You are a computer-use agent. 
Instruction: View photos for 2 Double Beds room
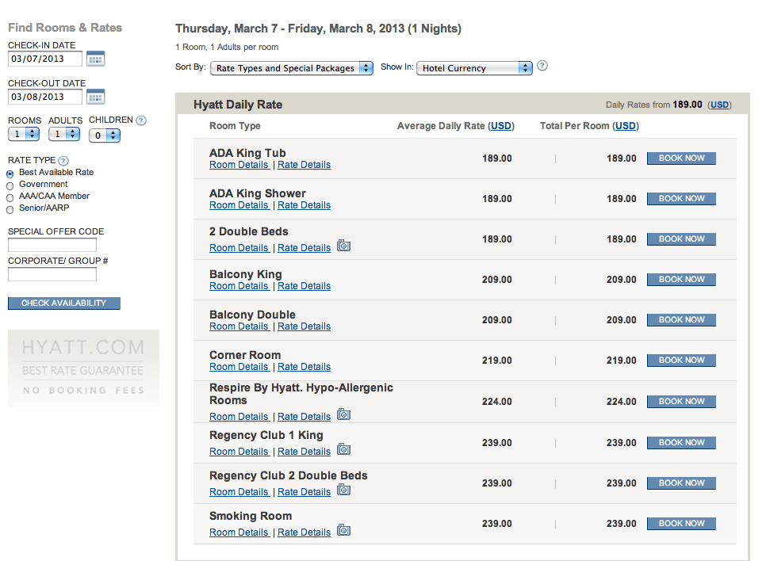343,246
